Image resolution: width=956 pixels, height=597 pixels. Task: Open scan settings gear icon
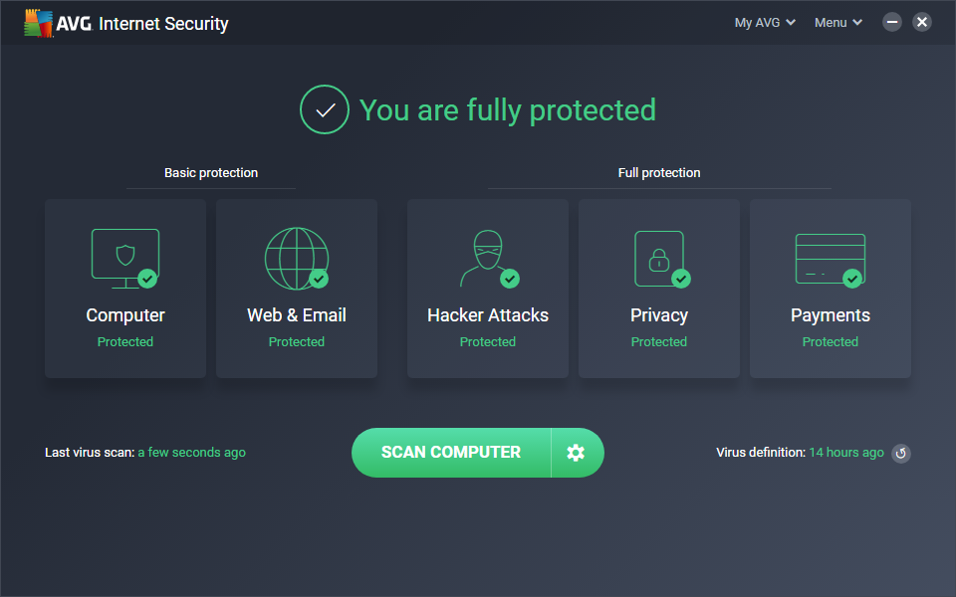(x=577, y=453)
